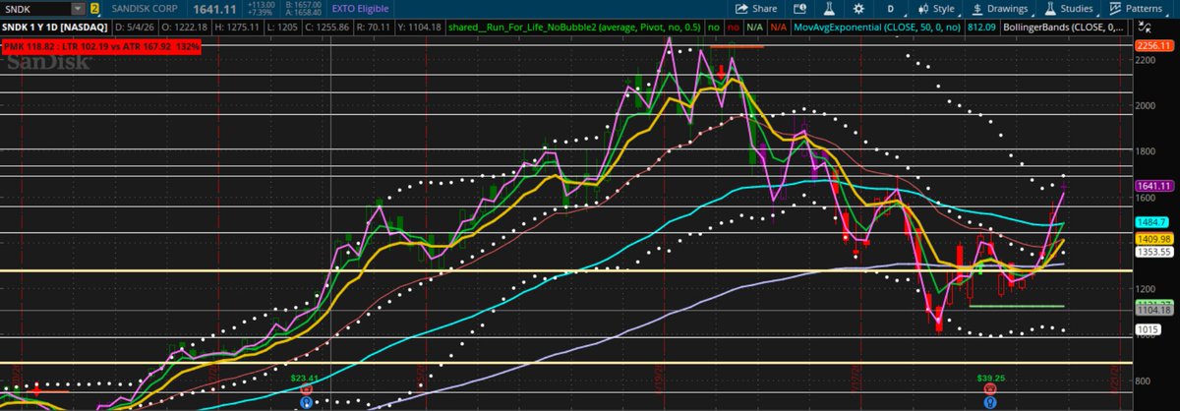Click the BollingerBands (CLOSE, 0,... study label

point(1063,28)
